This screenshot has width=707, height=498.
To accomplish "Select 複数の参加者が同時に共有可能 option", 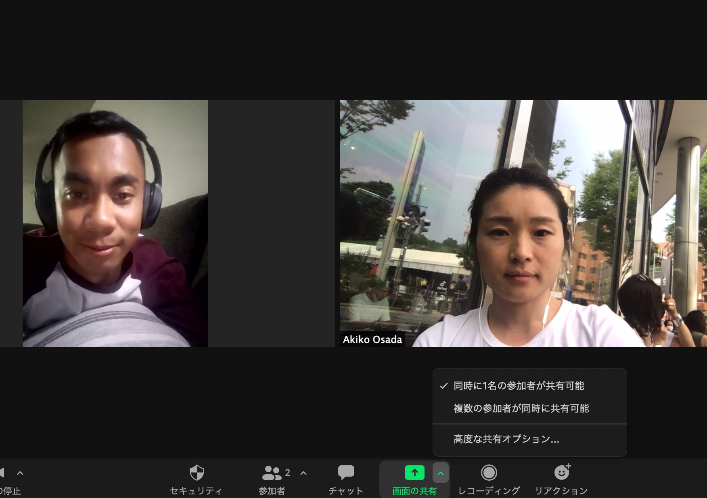I will pyautogui.click(x=529, y=408).
